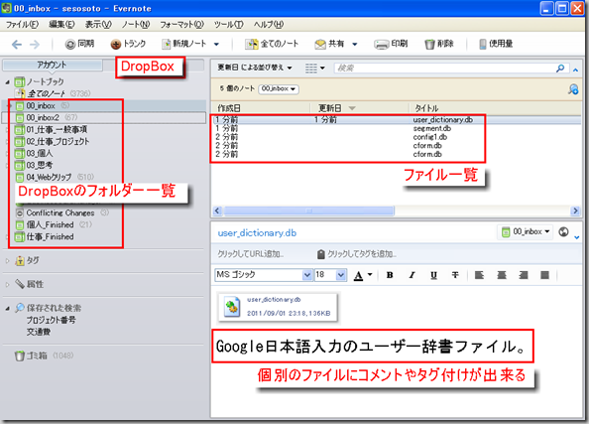Viewport: 589px width, 424px height.
Task: Open the 使用量 usage indicator
Action: (x=496, y=44)
